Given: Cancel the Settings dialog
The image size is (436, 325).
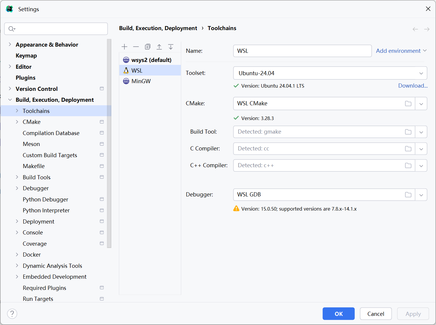Looking at the screenshot, I should click(x=376, y=314).
